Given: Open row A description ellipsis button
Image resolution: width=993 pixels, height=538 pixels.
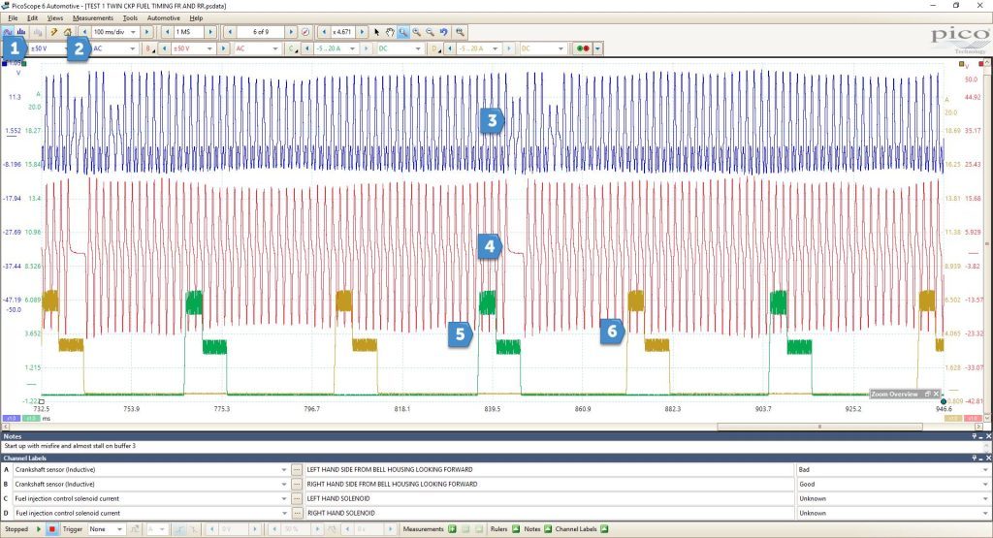Looking at the screenshot, I should [297, 469].
